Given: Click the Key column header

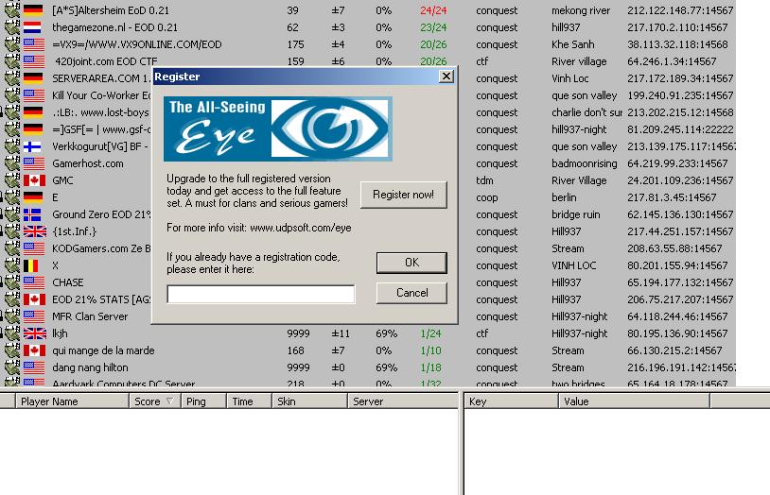Looking at the screenshot, I should 511,401.
